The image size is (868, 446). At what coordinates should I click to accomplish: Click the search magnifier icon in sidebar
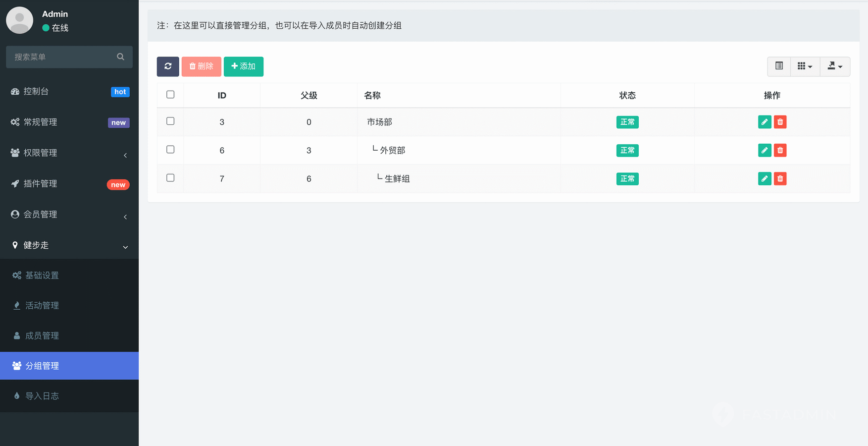click(120, 57)
